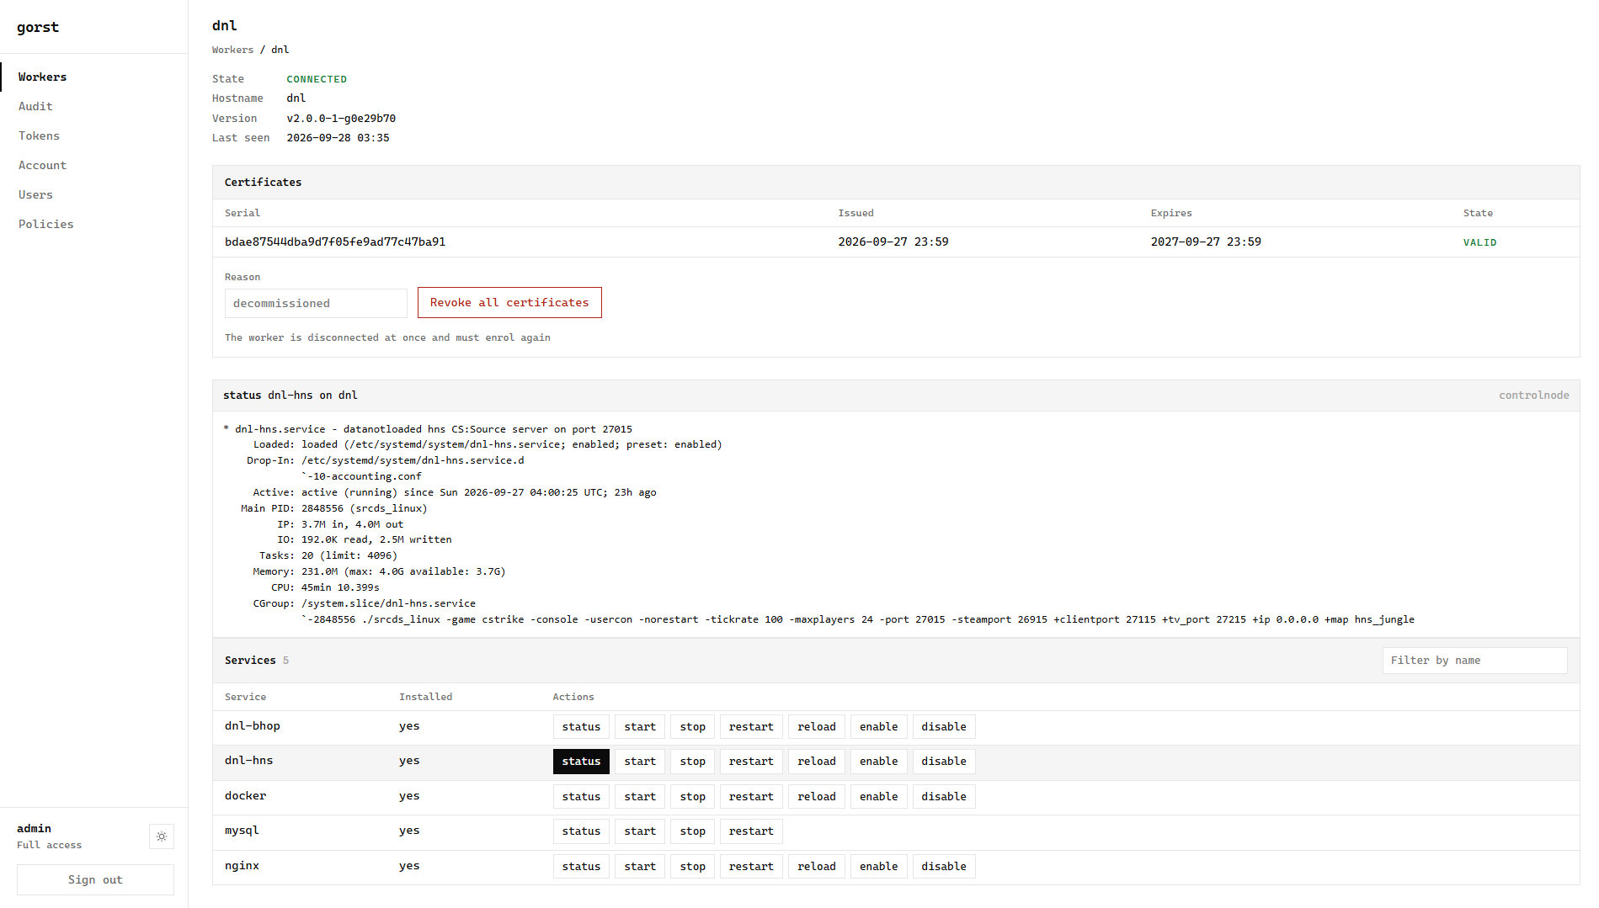Viewport: 1599px width, 908px height.
Task: Click the controlnode label in status panel
Action: pos(1533,396)
